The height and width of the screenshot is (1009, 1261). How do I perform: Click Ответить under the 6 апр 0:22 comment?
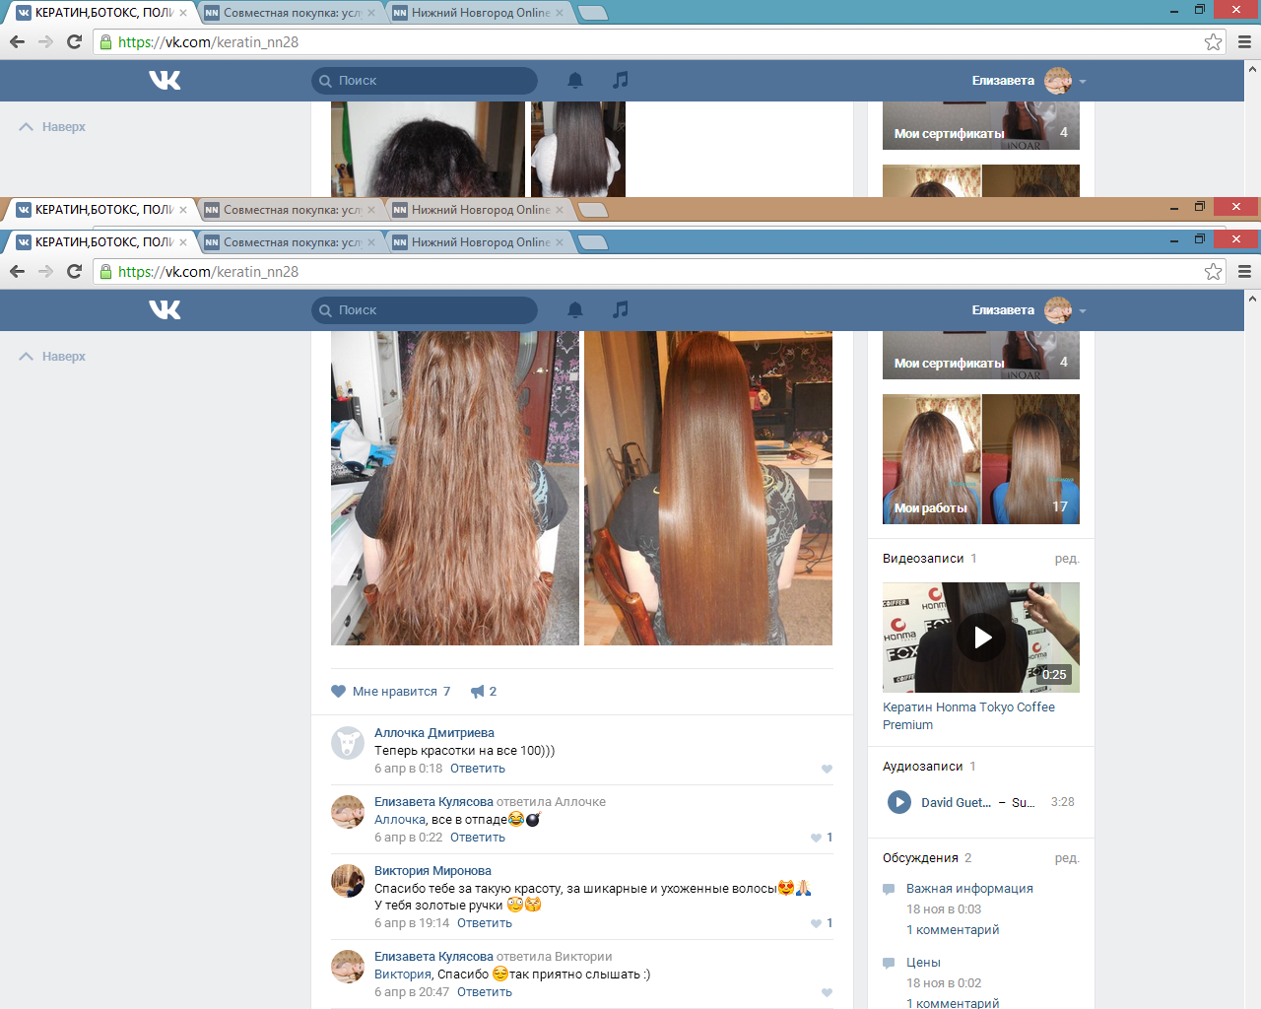tap(478, 838)
